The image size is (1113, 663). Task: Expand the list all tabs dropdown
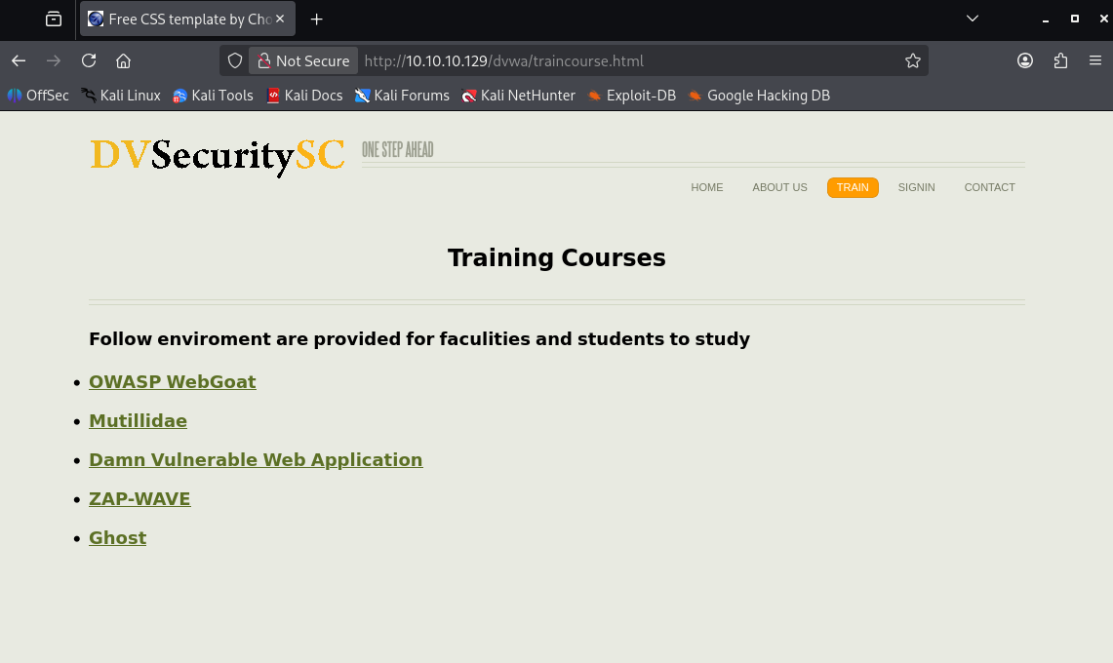[x=972, y=19]
